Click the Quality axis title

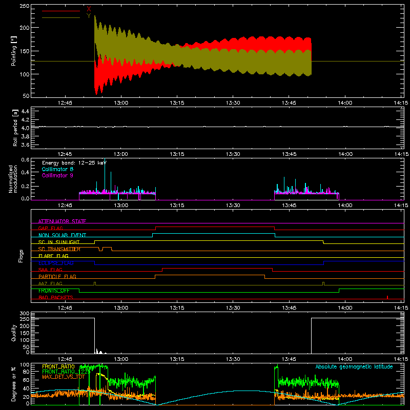[14, 333]
